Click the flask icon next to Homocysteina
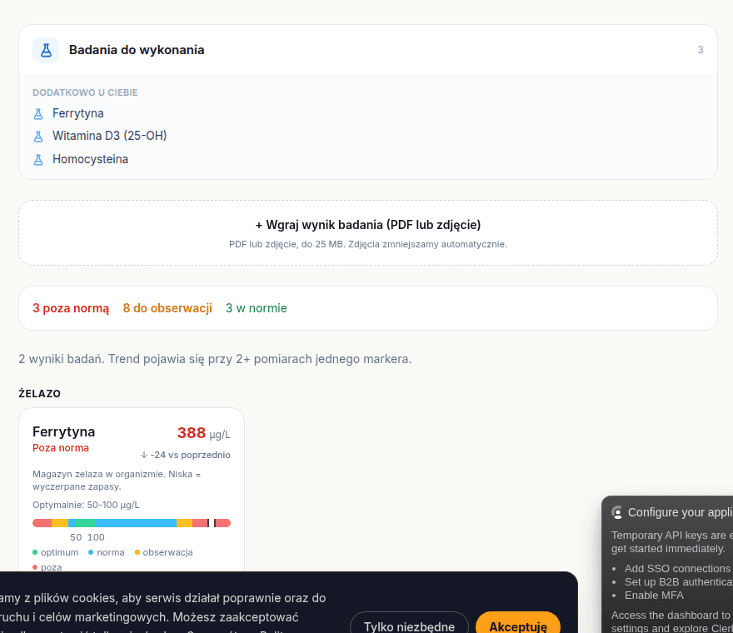Screen dimensions: 733x633 38,159
